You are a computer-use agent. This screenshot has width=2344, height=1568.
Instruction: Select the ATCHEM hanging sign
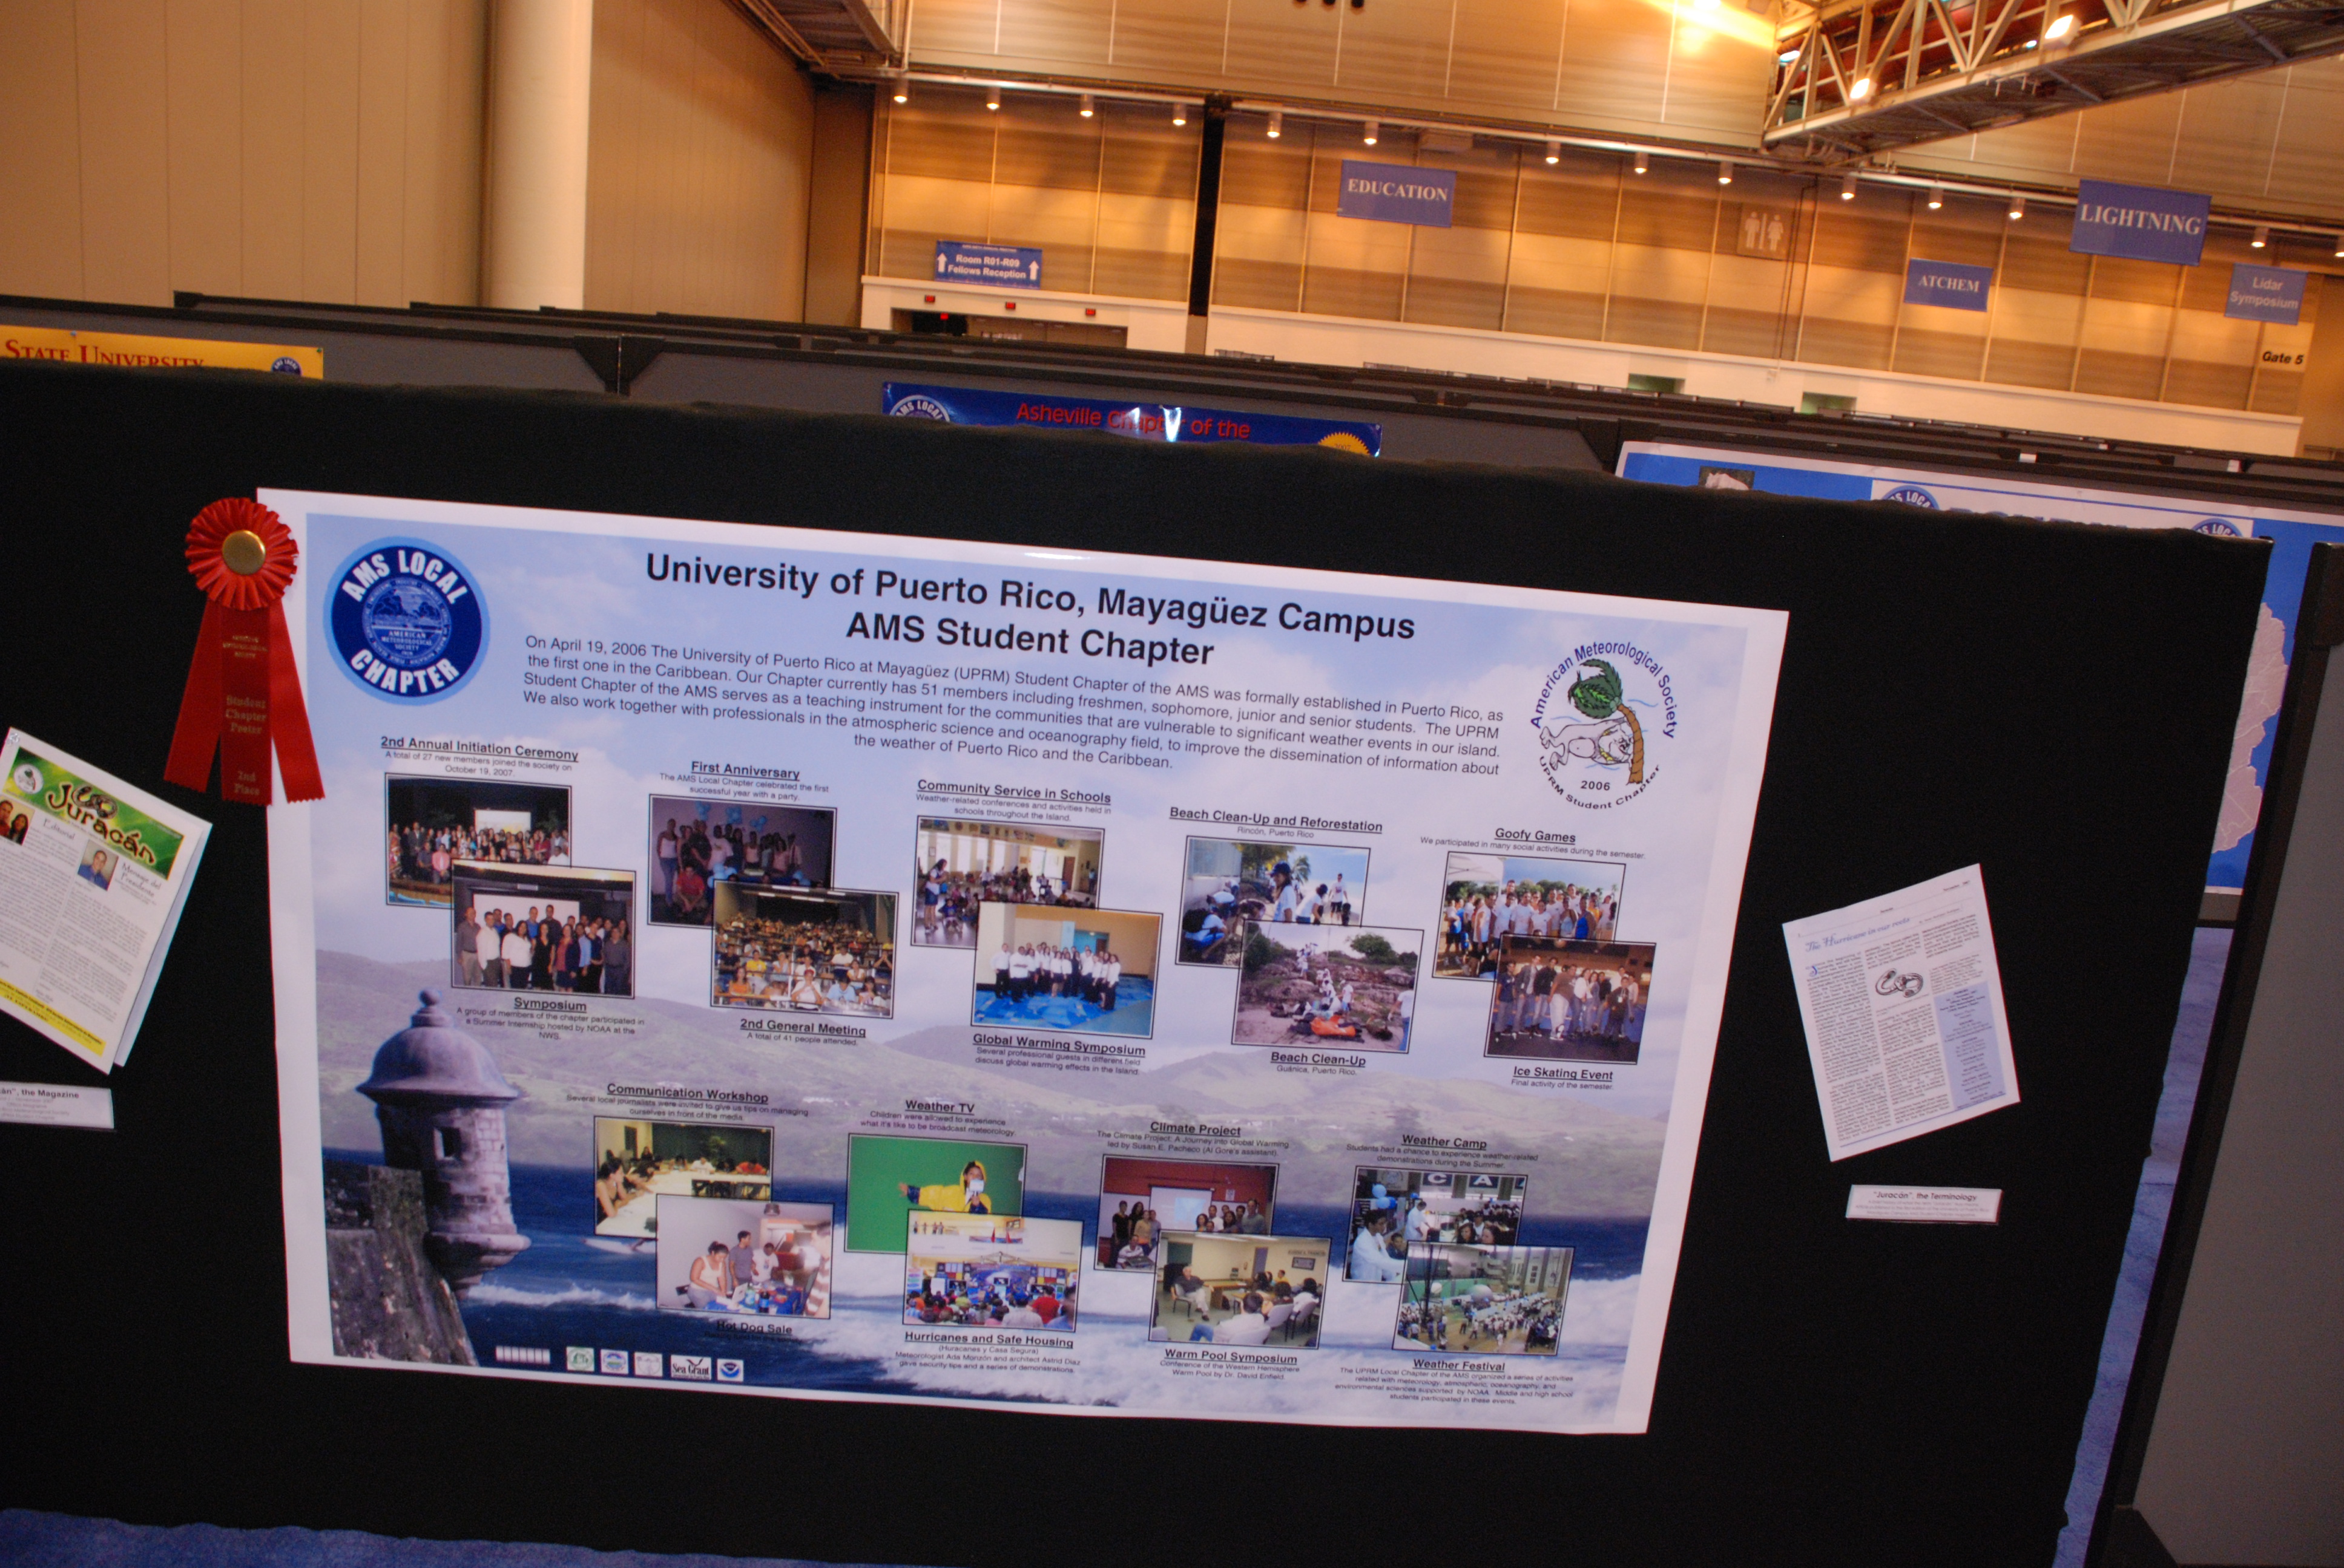tap(1947, 284)
